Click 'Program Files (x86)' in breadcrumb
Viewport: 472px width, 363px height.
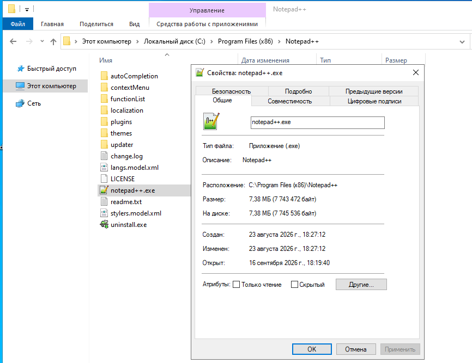coord(245,41)
